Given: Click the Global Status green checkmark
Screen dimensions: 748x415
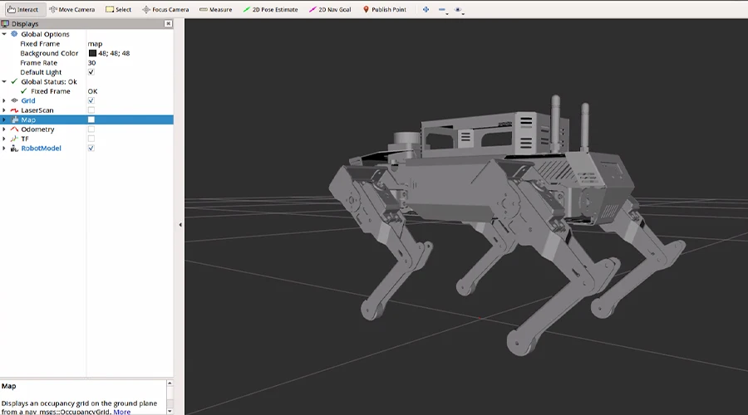Looking at the screenshot, I should pyautogui.click(x=14, y=81).
